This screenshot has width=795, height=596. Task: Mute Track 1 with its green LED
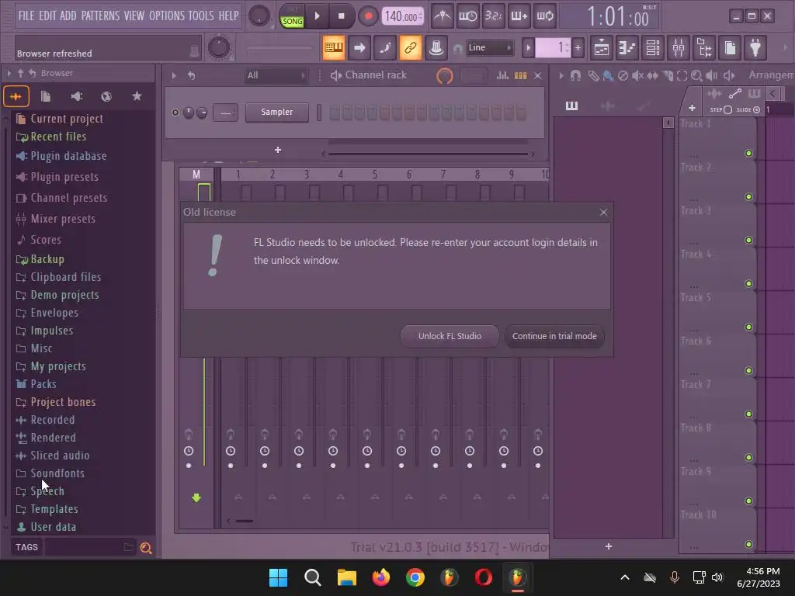click(x=748, y=153)
